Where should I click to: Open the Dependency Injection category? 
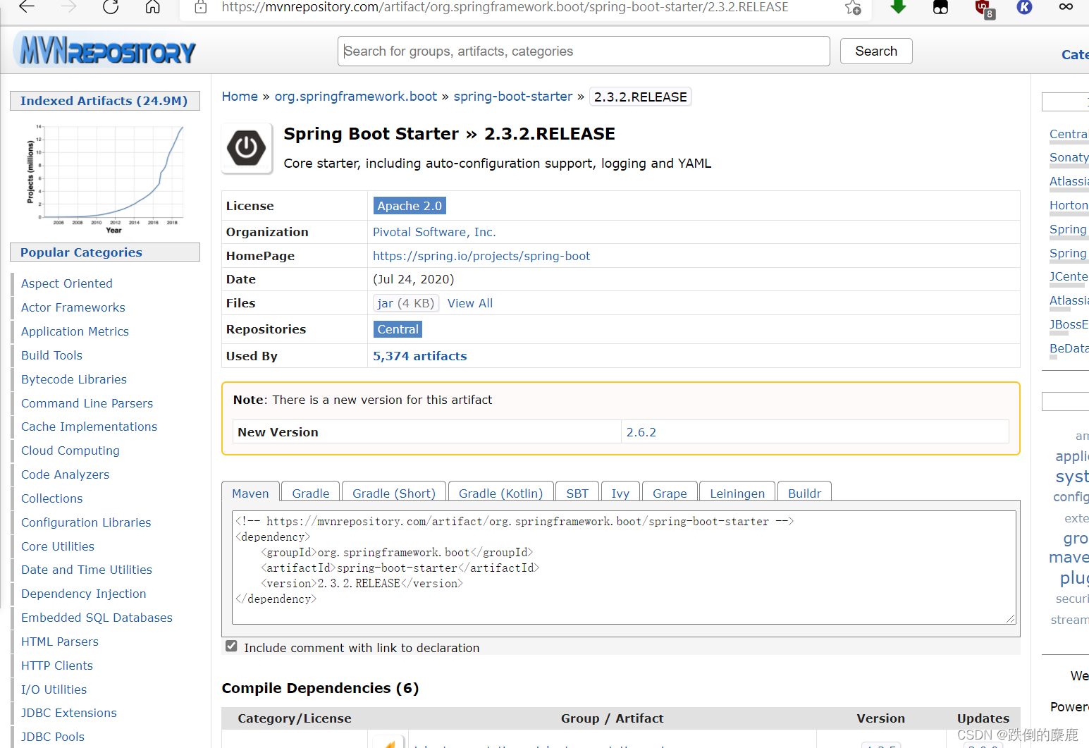click(84, 594)
